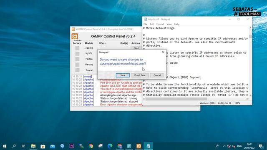Open Microsoft Store from the taskbar
Image resolution: width=267 pixels, height=150 pixels.
[x=43, y=146]
